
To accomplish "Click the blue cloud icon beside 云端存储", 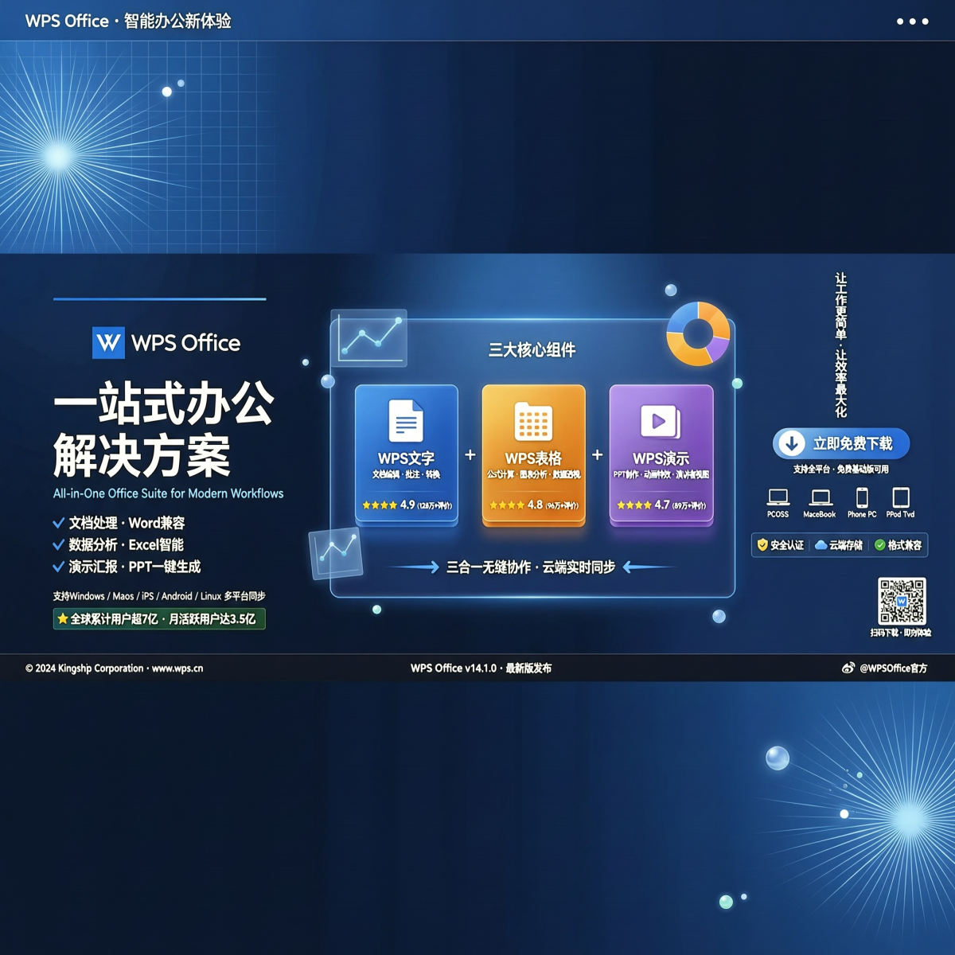I will [821, 545].
